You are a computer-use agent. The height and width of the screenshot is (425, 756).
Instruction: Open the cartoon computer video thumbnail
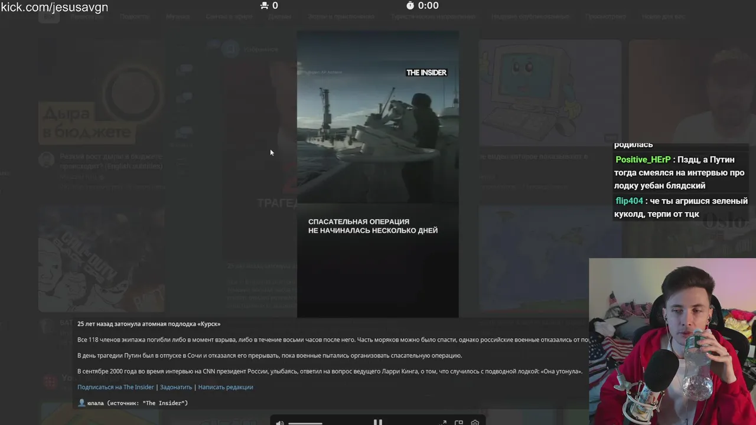(549, 93)
